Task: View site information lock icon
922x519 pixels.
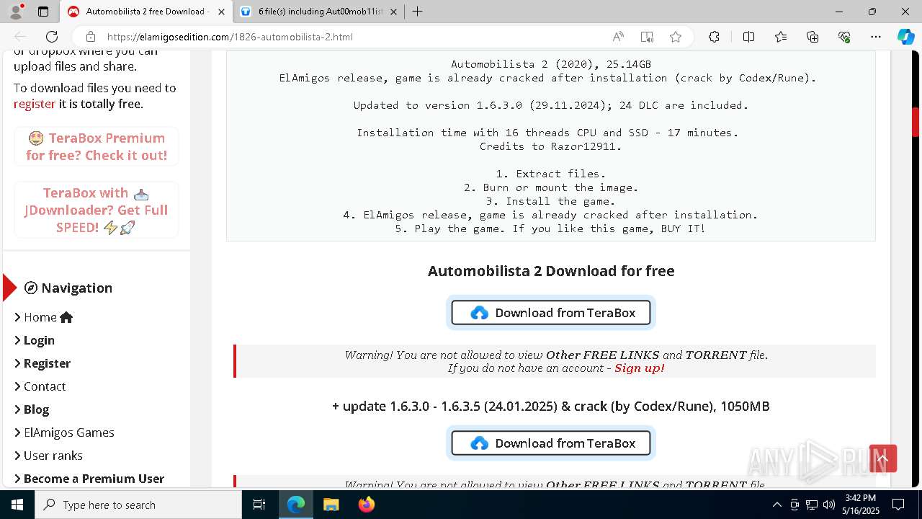Action: pyautogui.click(x=91, y=37)
